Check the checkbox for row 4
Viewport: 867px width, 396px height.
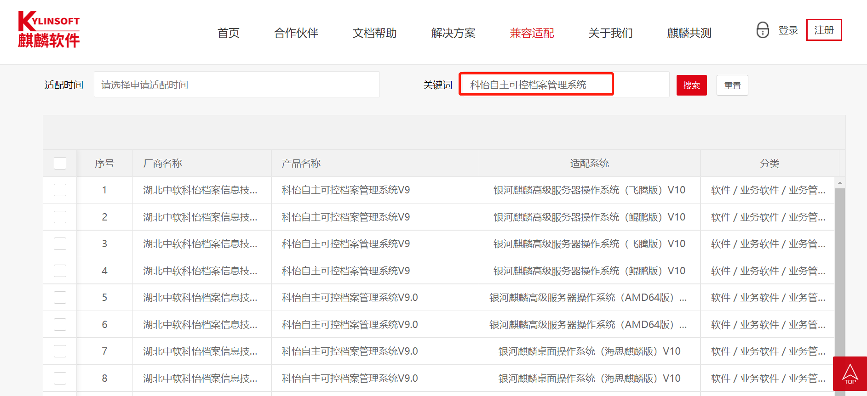point(60,271)
